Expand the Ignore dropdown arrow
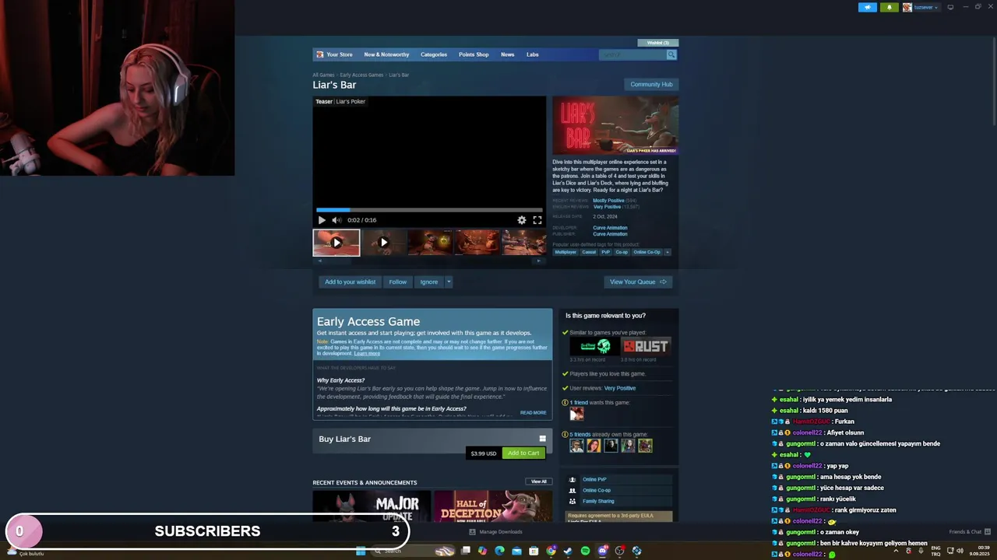Viewport: 997px width, 560px height. (x=449, y=282)
